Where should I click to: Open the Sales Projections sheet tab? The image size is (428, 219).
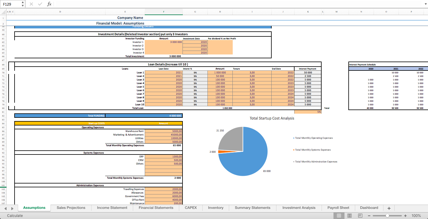click(71, 208)
